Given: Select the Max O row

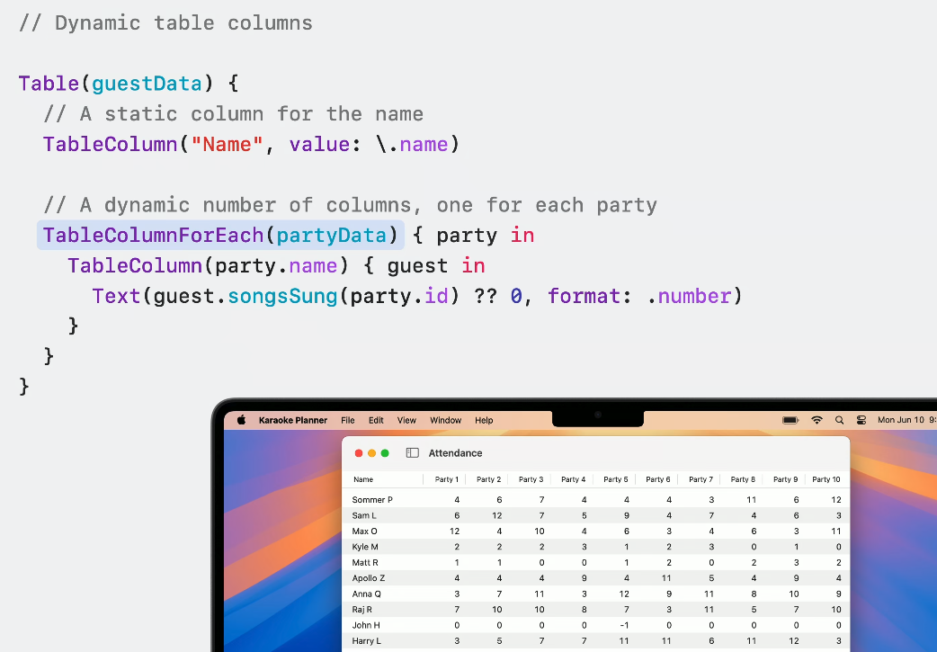Looking at the screenshot, I should click(x=596, y=531).
